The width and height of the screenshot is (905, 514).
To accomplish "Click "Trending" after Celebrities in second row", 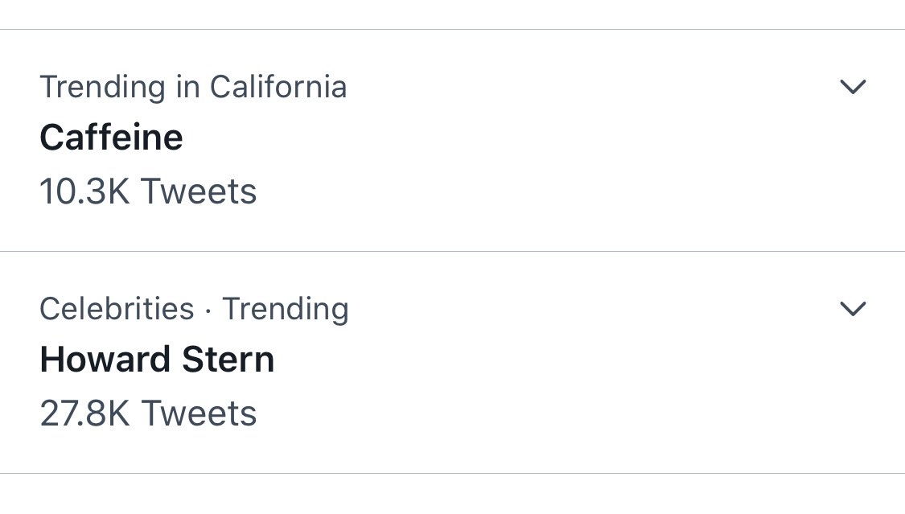I will coord(286,309).
